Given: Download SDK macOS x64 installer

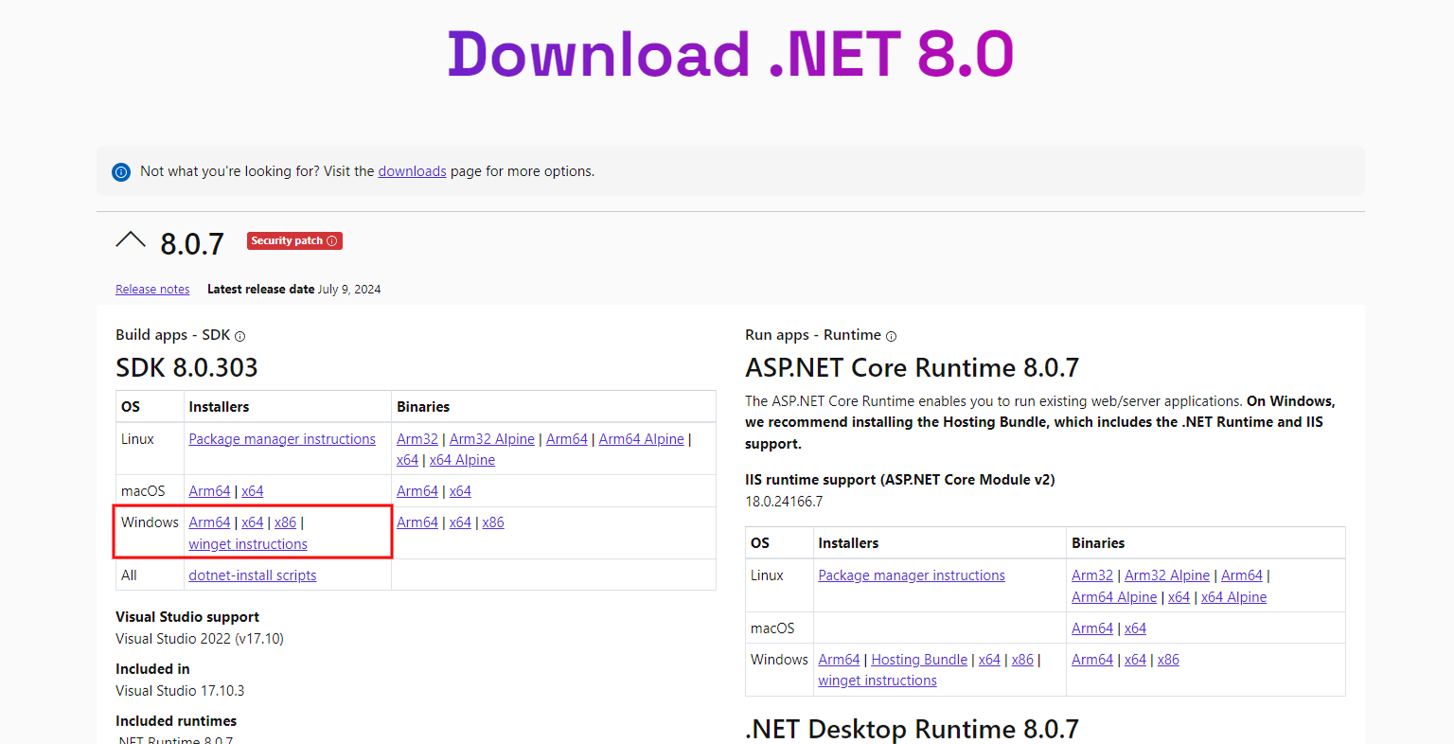Looking at the screenshot, I should pos(253,491).
